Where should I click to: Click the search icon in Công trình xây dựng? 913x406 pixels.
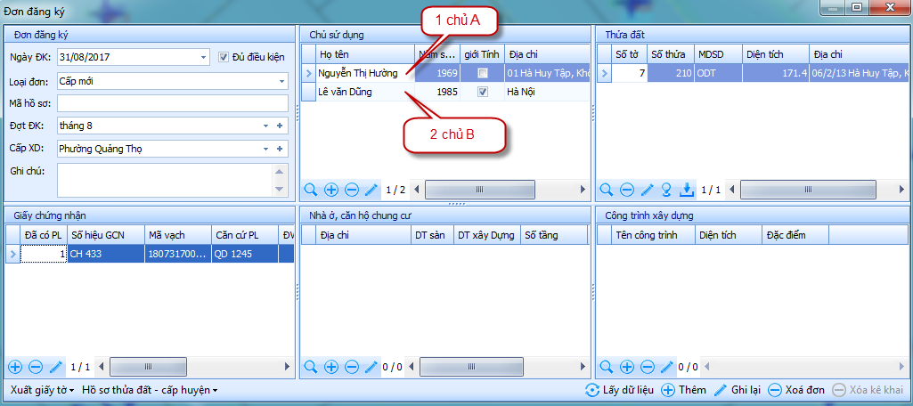[x=607, y=367]
